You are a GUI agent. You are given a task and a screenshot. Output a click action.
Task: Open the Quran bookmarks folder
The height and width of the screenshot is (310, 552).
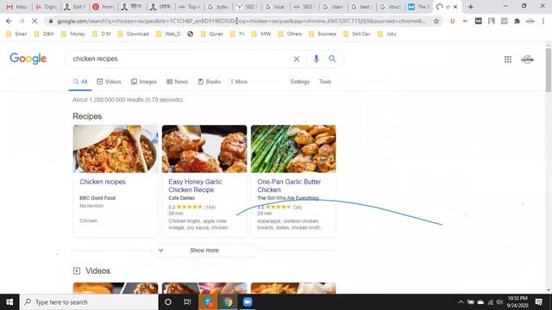pos(212,34)
